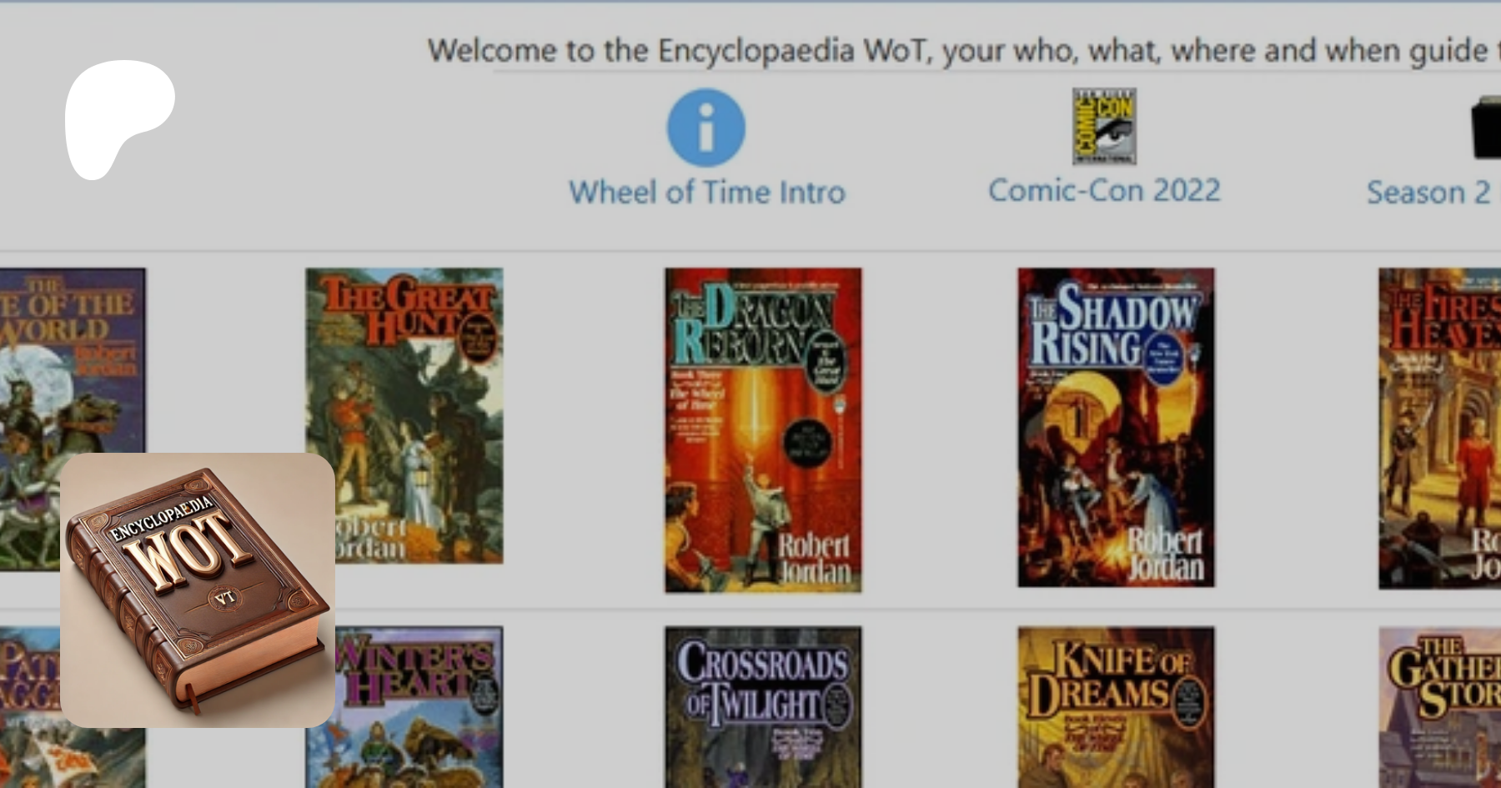1501x788 pixels.
Task: Select The Gathering Storm book cover
Action: (1440, 707)
